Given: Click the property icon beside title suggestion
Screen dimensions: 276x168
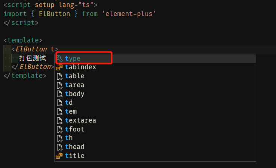Looking at the screenshot, I should click(59, 156).
